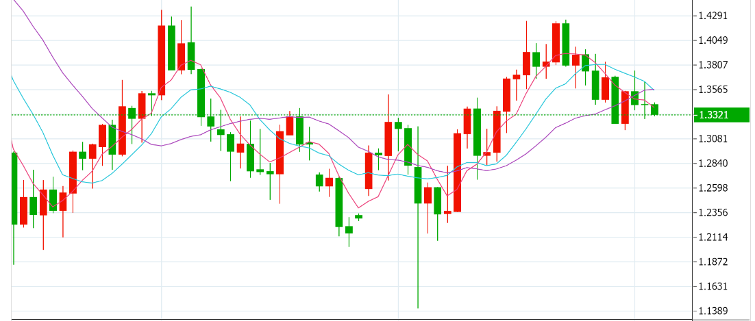The width and height of the screenshot is (755, 321).
Task: Click the 1.2840 price axis label
Action: coord(713,163)
